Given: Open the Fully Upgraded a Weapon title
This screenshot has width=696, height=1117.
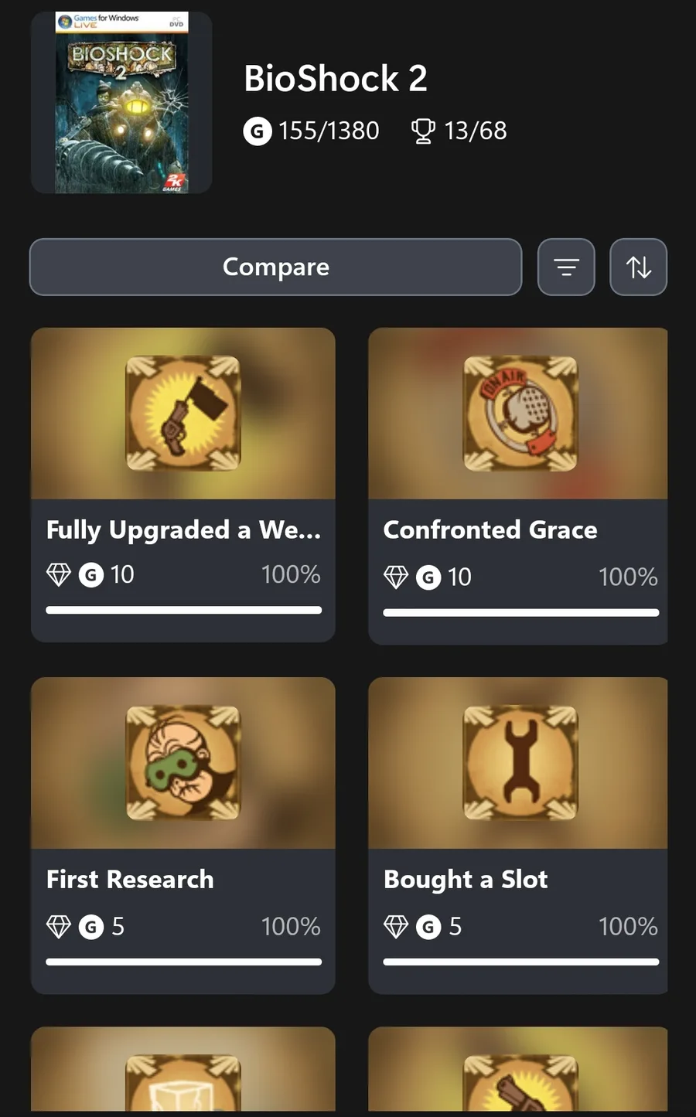Looking at the screenshot, I should point(183,530).
